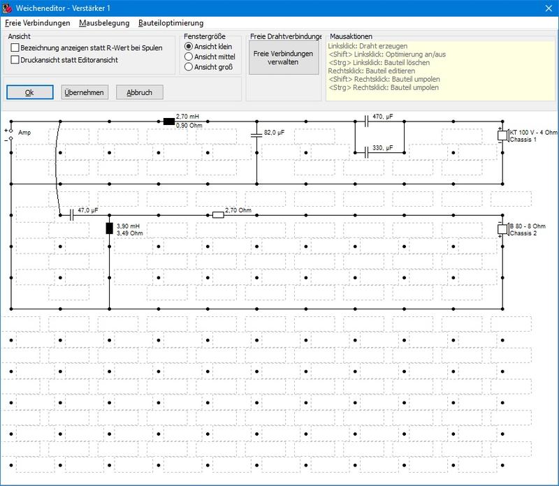The width and height of the screenshot is (559, 486).
Task: Select the 330 µF capacitor component
Action: pyautogui.click(x=365, y=152)
